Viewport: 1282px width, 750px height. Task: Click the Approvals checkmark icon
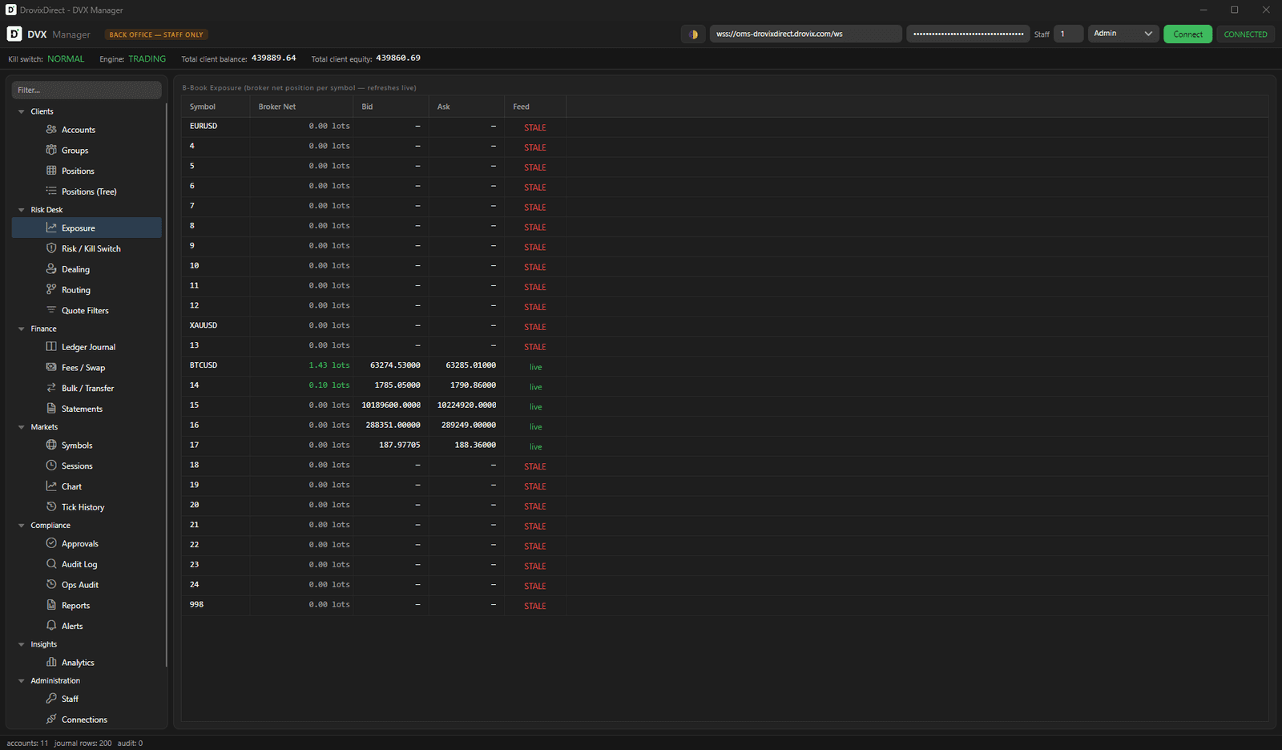51,543
